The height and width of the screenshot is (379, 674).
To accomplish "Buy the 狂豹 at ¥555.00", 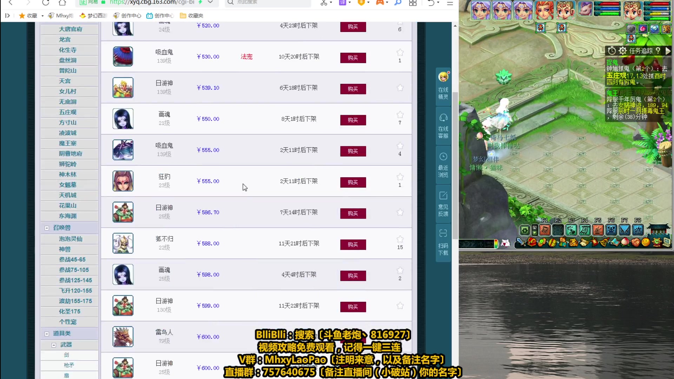I will pyautogui.click(x=353, y=182).
